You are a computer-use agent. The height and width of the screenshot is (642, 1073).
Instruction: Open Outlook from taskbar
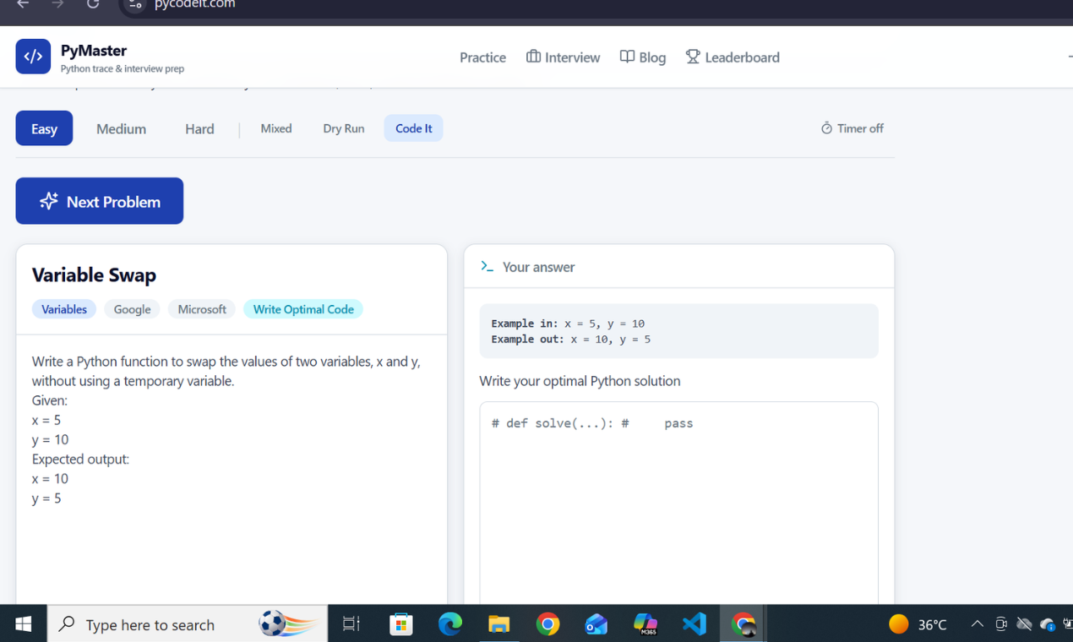point(596,624)
